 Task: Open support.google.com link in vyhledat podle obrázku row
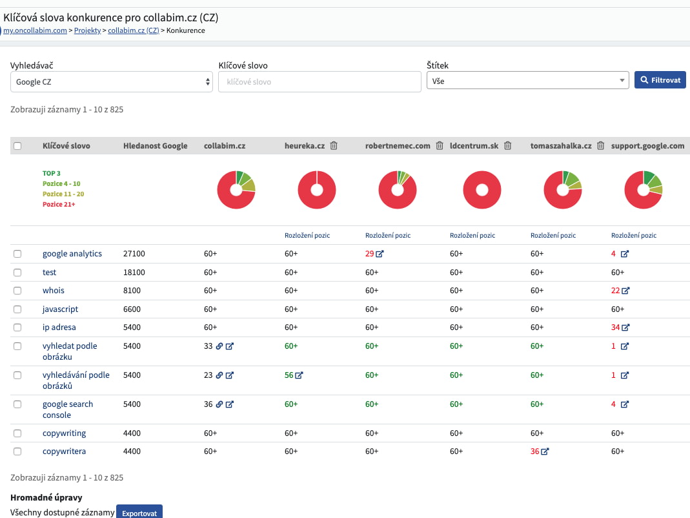coord(625,346)
